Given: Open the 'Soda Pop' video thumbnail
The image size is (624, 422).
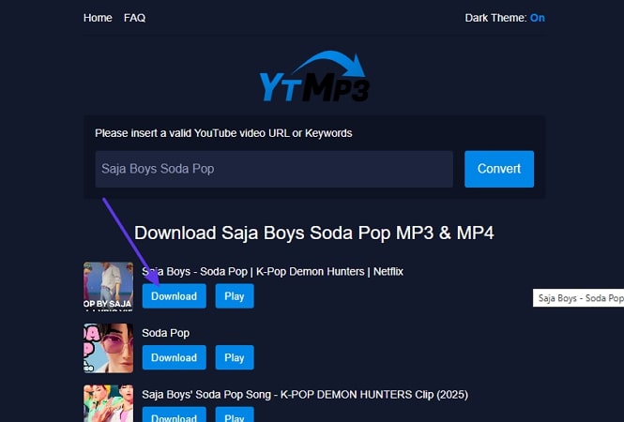Looking at the screenshot, I should pos(108,348).
